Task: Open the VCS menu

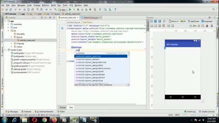Action: [71, 5]
